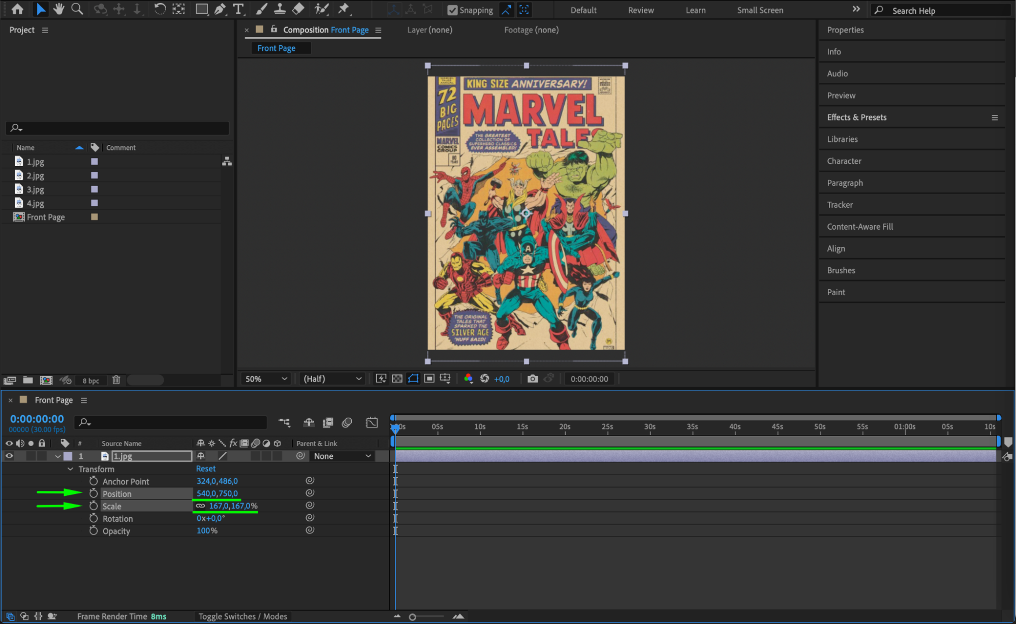Select the Pen tool

click(x=220, y=9)
